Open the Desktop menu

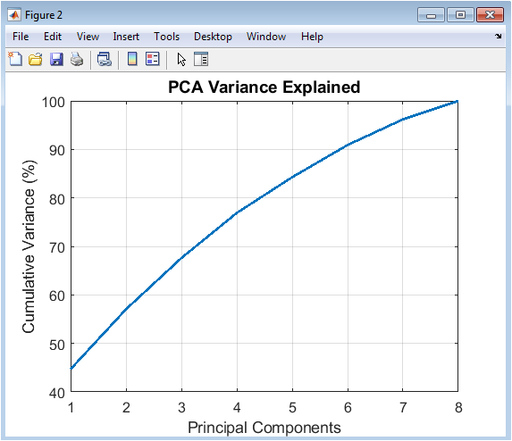213,37
